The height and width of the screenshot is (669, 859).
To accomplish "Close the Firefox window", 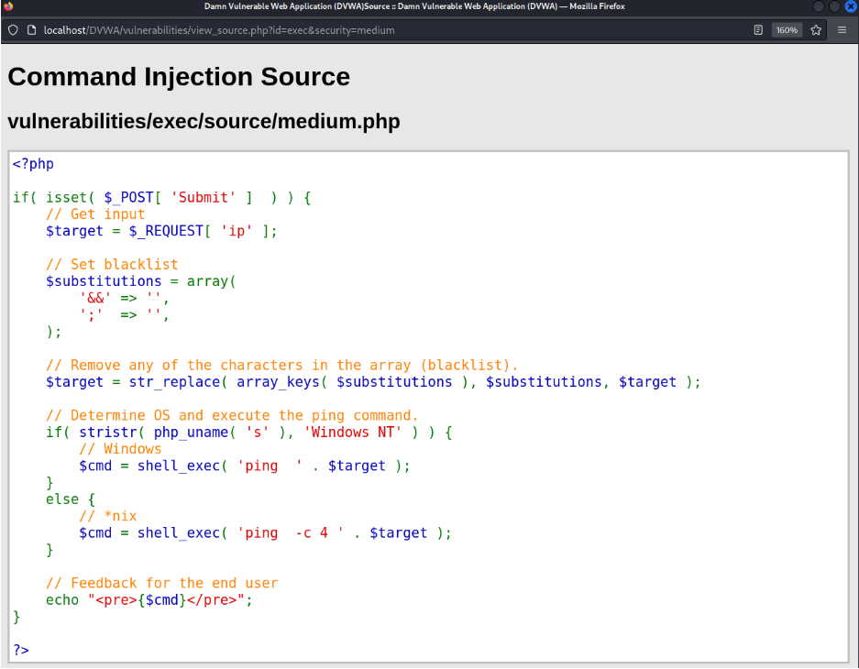I will 850,6.
